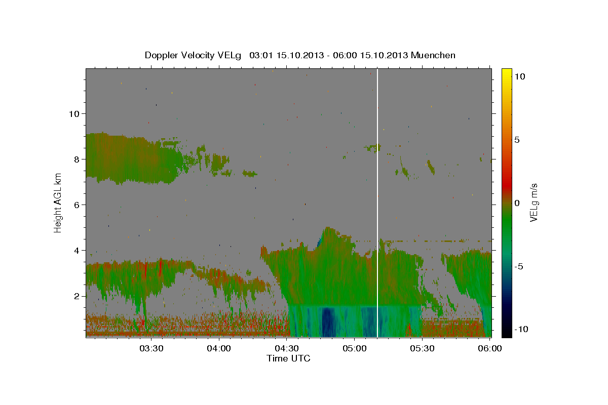This screenshot has height=405, width=608.
Task: Click the black bottom of the colorbar
Action: coord(506,333)
